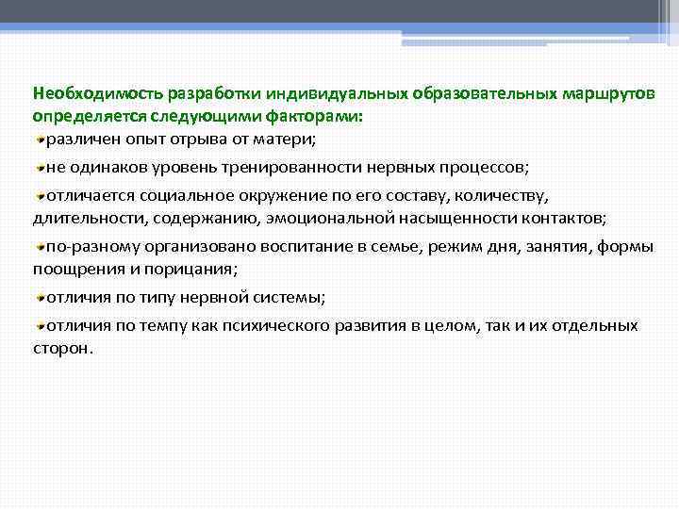The height and width of the screenshot is (509, 679).
Task: Click the line starting 'отличается социальное окружение'
Action: click(297, 196)
